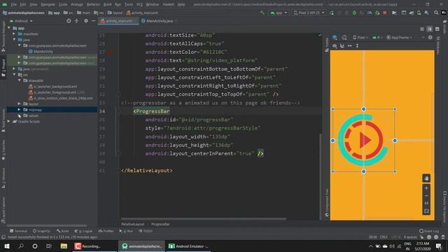Toggle the autoconnect magnet icon
The image size is (448, 252).
coord(342,45)
